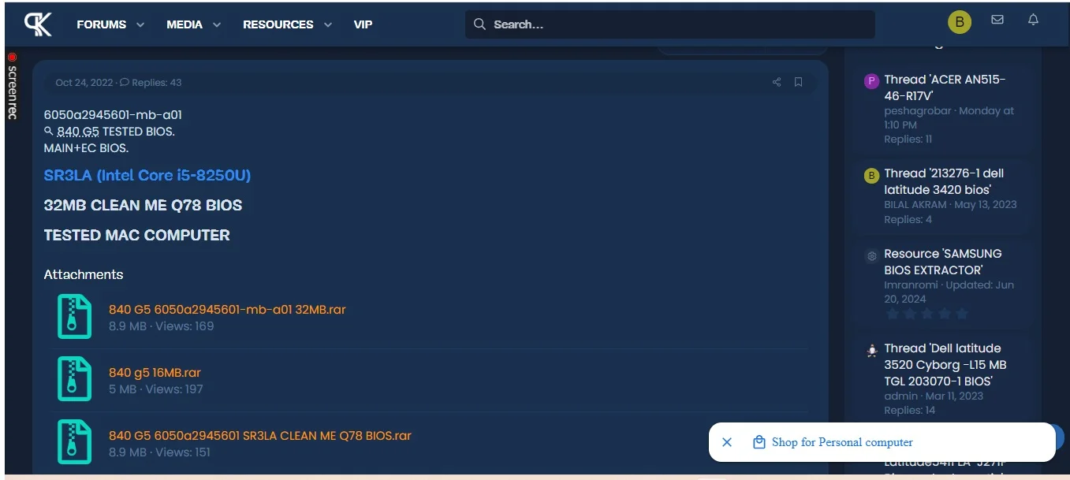This screenshot has height=480, width=1070.
Task: Click the SR3LA CLEAN ME attachment icon
Action: pyautogui.click(x=74, y=442)
